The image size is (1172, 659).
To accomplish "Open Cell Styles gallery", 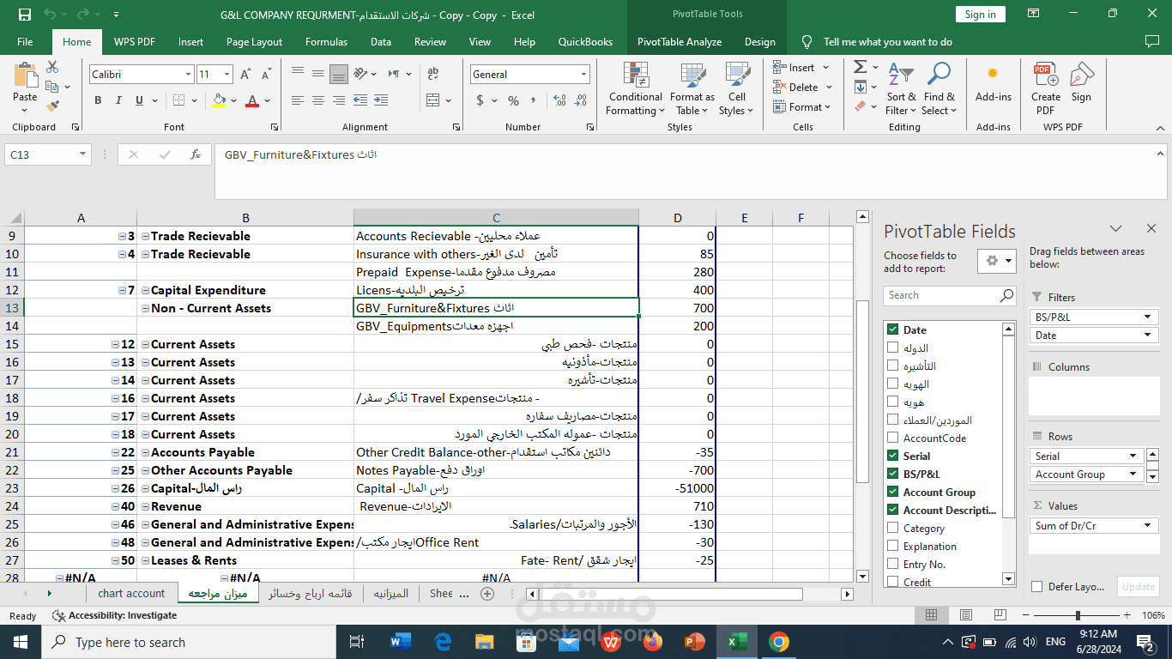I will coord(736,88).
